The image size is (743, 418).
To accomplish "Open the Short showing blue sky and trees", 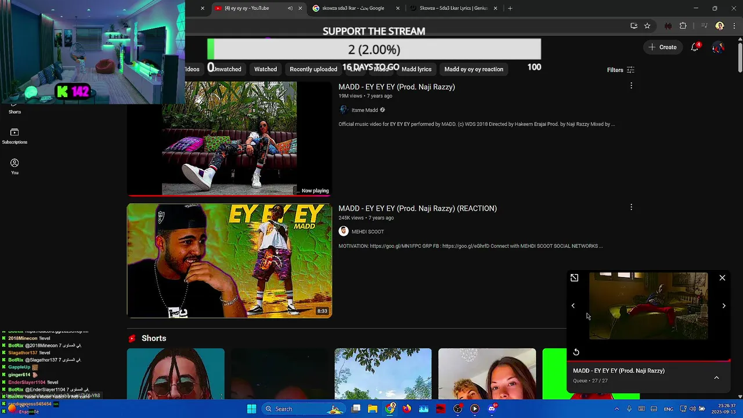I will [383, 374].
